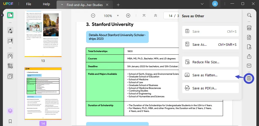Select the Comment highlighter tool
Image resolution: width=259 pixels, height=126 pixels.
(x=10, y=31)
